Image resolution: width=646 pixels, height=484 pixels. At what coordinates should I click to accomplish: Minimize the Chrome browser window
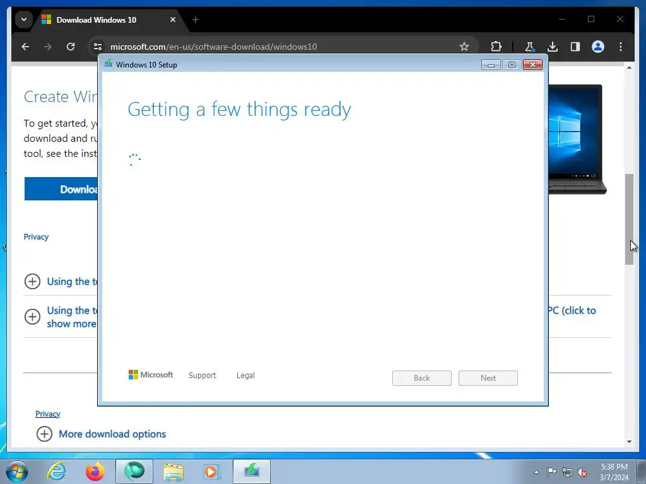[562, 19]
